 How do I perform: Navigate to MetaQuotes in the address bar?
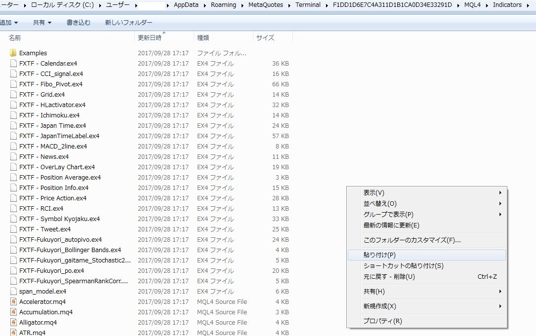click(266, 5)
